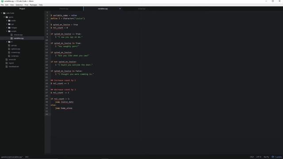Expand the images folder chevron
Image resolution: width=283 pixels, height=159 pixels.
7,28
